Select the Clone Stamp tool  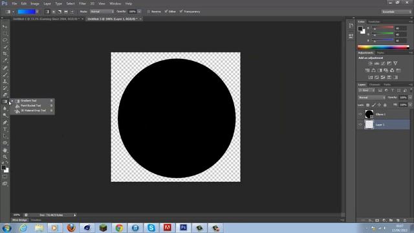[5, 82]
